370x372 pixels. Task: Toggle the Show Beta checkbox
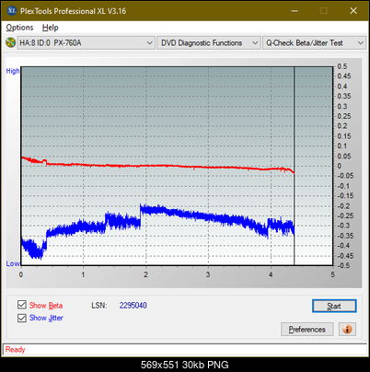(22, 305)
